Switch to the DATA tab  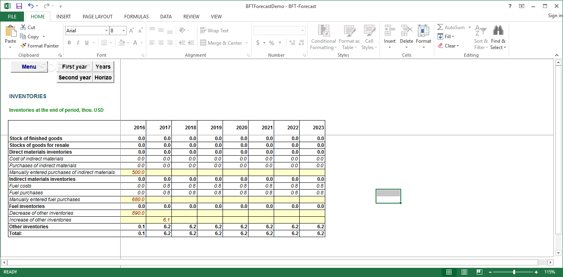[166, 16]
